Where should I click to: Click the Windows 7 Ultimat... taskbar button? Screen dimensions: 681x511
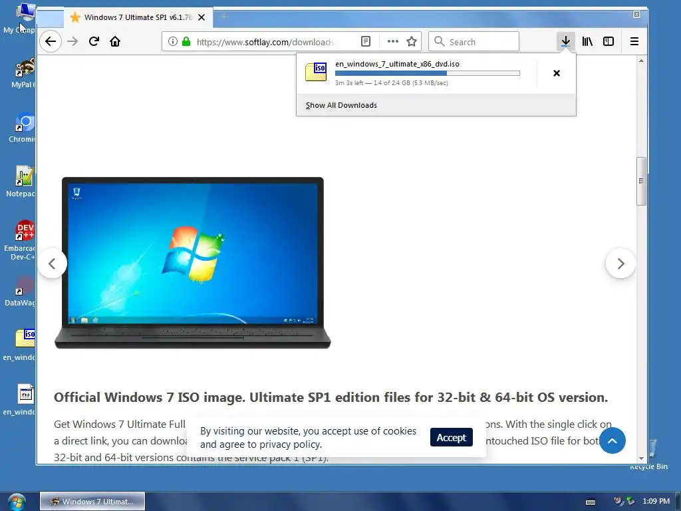pyautogui.click(x=92, y=502)
